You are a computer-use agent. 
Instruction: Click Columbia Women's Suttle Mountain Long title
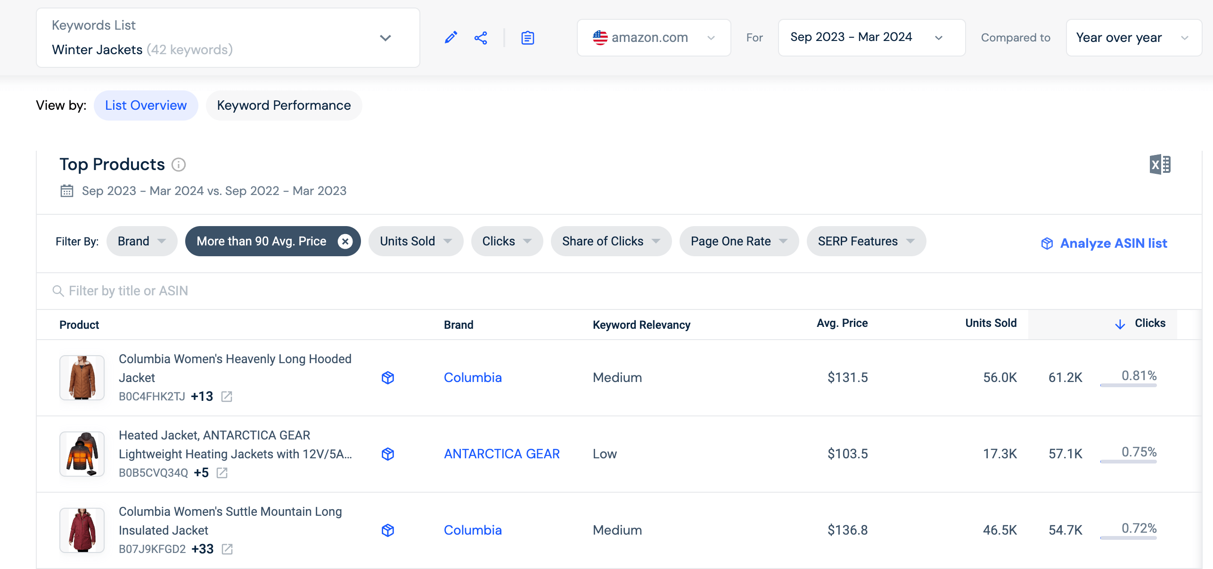tap(230, 521)
